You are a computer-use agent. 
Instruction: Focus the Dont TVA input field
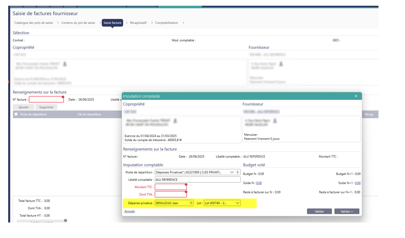170,194
